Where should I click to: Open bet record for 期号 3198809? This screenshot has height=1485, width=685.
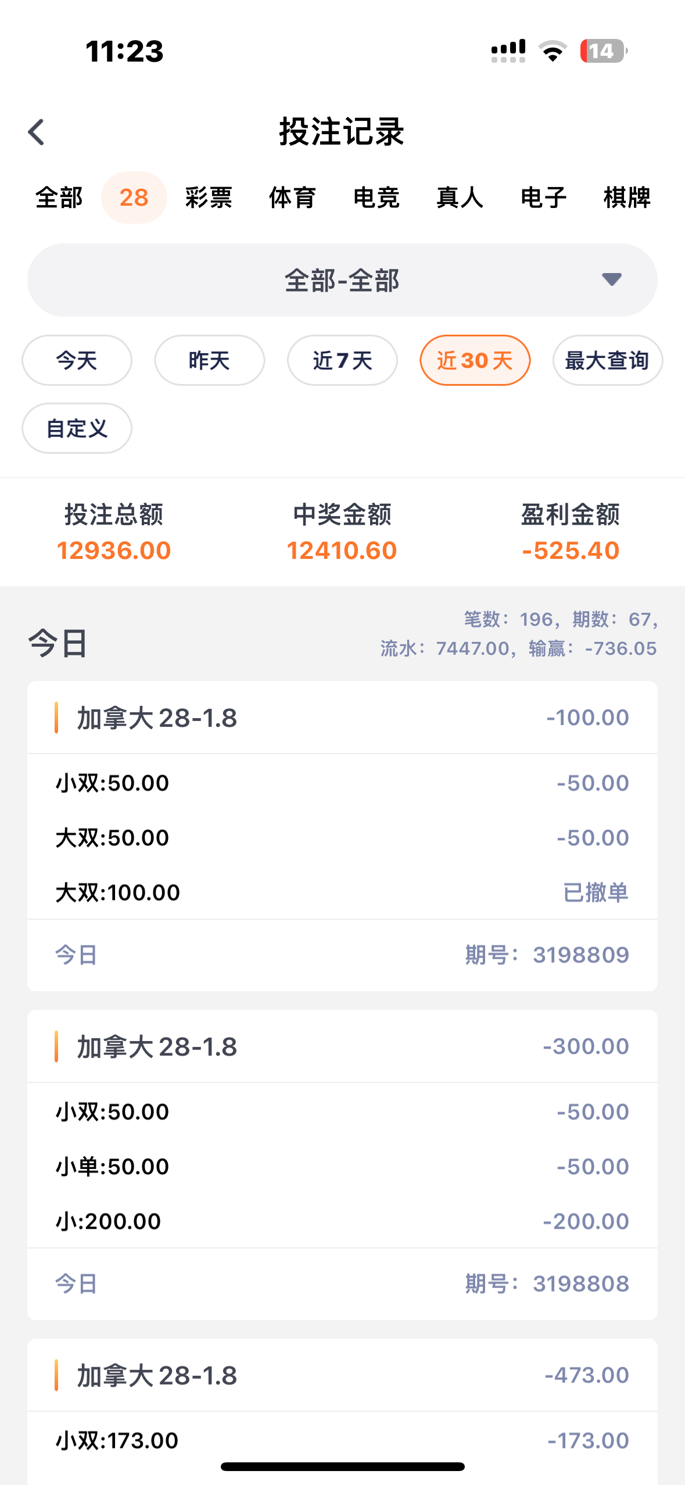point(342,955)
